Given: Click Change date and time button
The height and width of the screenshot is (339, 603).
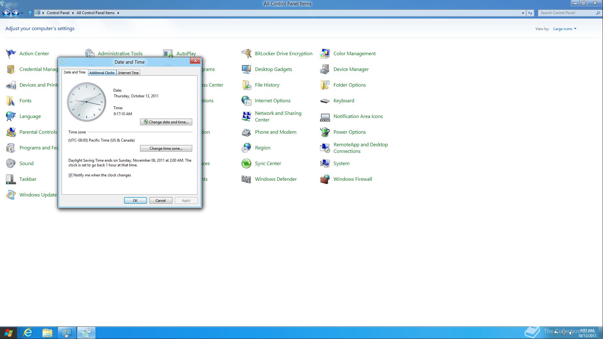Looking at the screenshot, I should (166, 122).
